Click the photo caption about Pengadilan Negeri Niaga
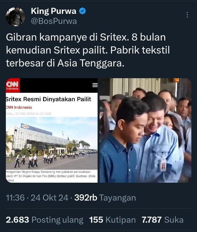 click(51, 176)
